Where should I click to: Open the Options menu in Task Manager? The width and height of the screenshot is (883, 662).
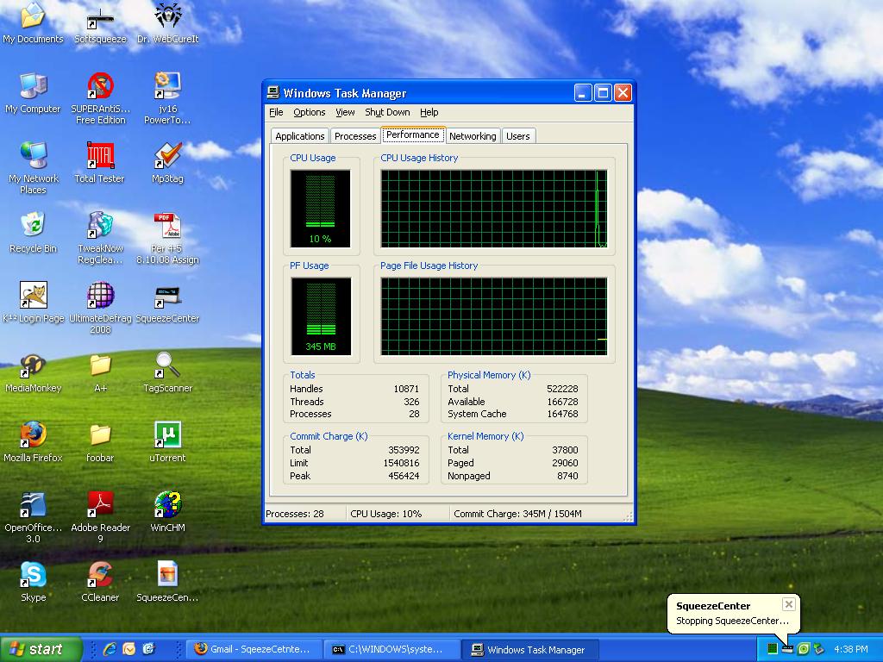coord(309,112)
